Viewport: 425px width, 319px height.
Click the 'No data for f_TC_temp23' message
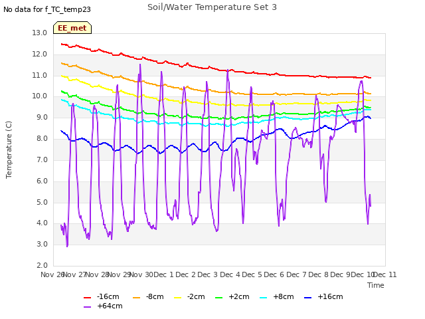(x=47, y=9)
